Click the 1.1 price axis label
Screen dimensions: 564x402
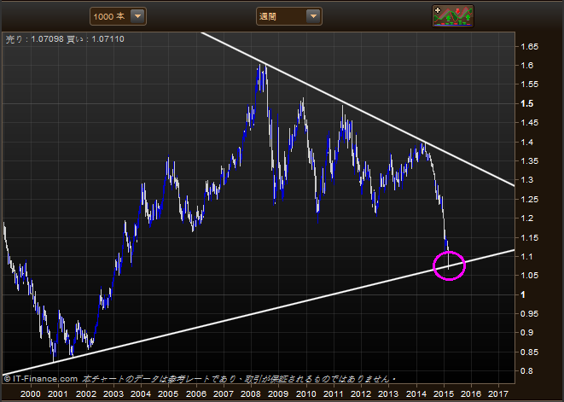[527, 257]
